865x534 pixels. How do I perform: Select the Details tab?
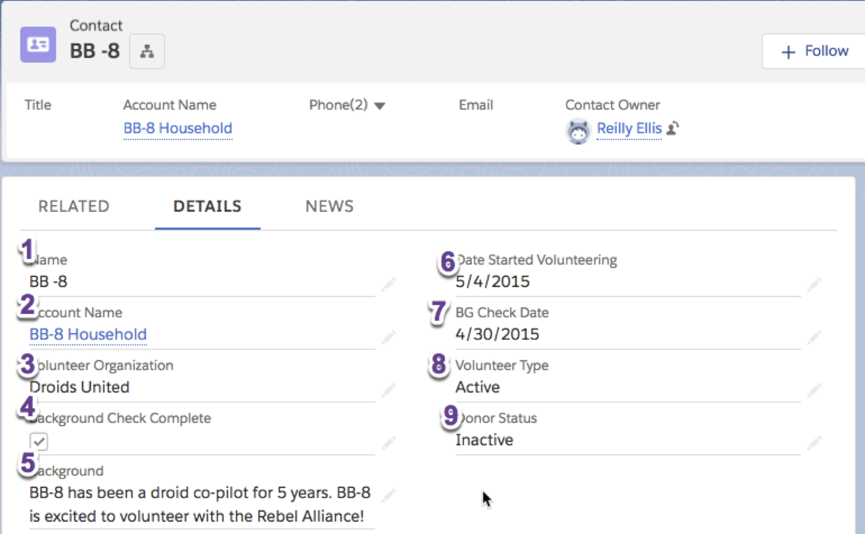click(207, 206)
